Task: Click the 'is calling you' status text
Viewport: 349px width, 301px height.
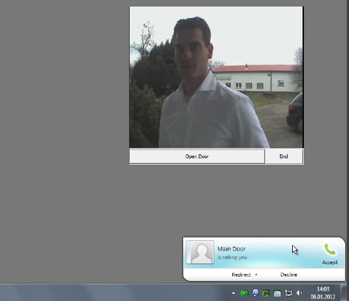Action: 232,258
